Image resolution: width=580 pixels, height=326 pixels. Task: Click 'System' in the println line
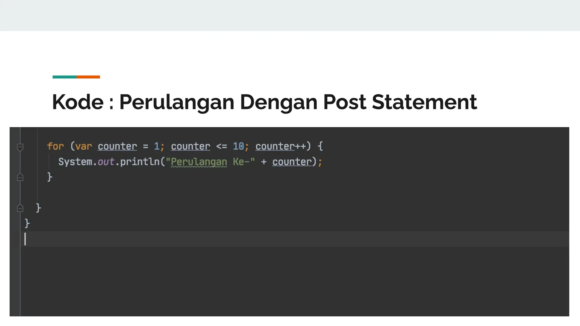75,162
